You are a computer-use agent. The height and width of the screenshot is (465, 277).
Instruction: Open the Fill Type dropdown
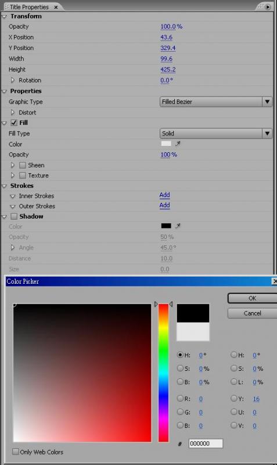[x=215, y=134]
